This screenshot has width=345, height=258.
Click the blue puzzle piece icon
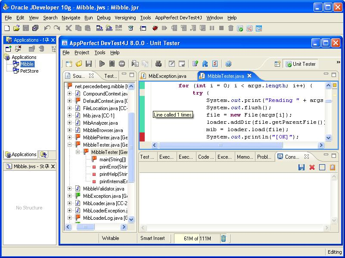click(205, 64)
